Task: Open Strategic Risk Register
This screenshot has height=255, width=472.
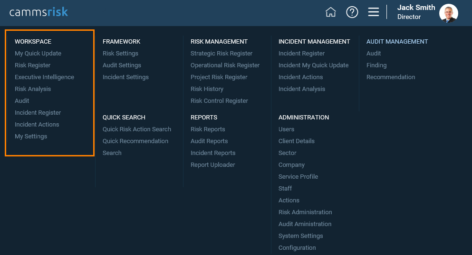Action: [x=221, y=54]
